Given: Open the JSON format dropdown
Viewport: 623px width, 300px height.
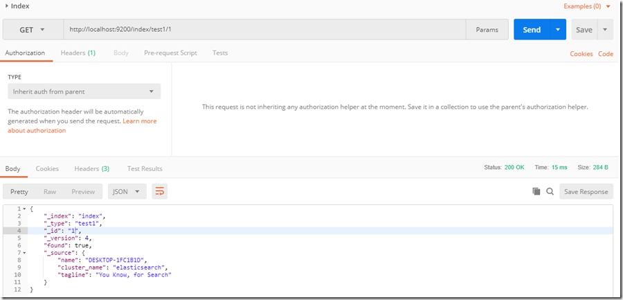Looking at the screenshot, I should 127,191.
